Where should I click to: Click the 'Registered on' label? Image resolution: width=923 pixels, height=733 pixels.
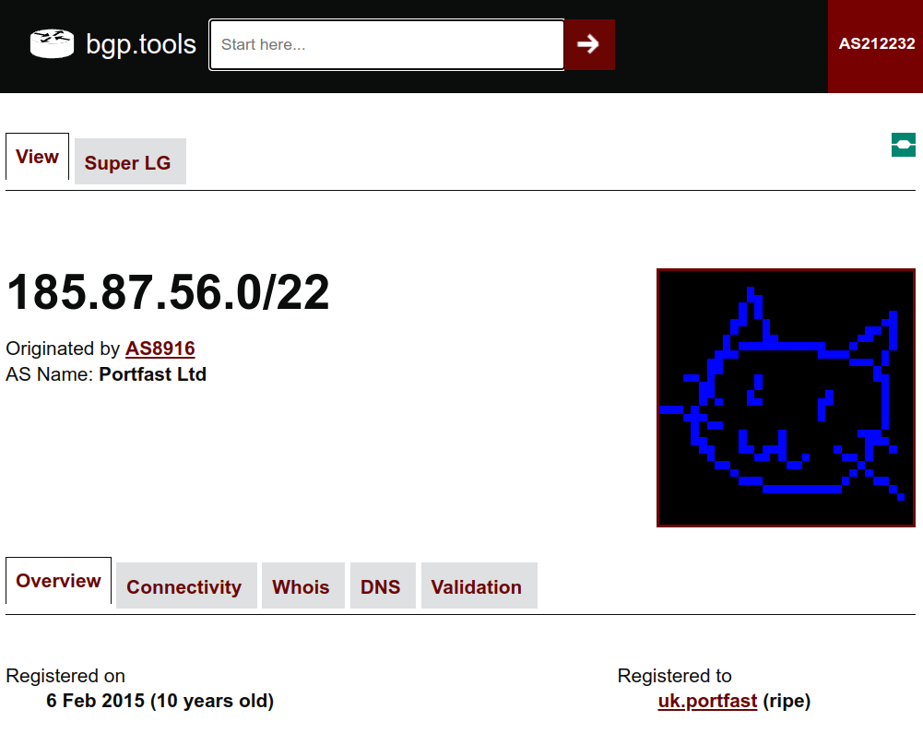tap(65, 675)
